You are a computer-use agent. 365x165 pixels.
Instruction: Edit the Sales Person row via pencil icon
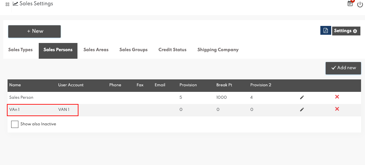[x=302, y=97]
